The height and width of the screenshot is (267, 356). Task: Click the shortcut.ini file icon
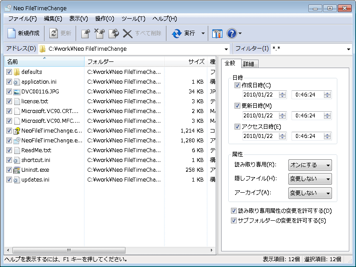point(16,160)
